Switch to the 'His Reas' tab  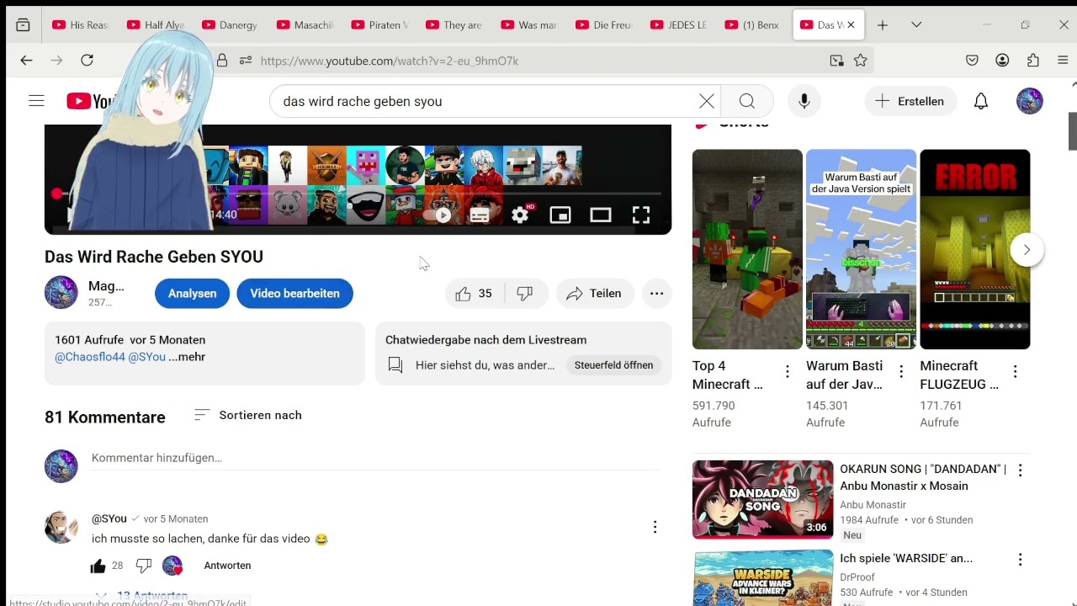[81, 25]
